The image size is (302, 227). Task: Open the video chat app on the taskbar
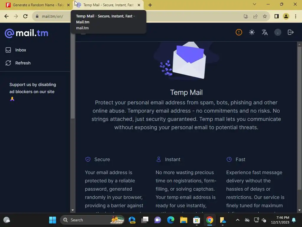coord(157,220)
